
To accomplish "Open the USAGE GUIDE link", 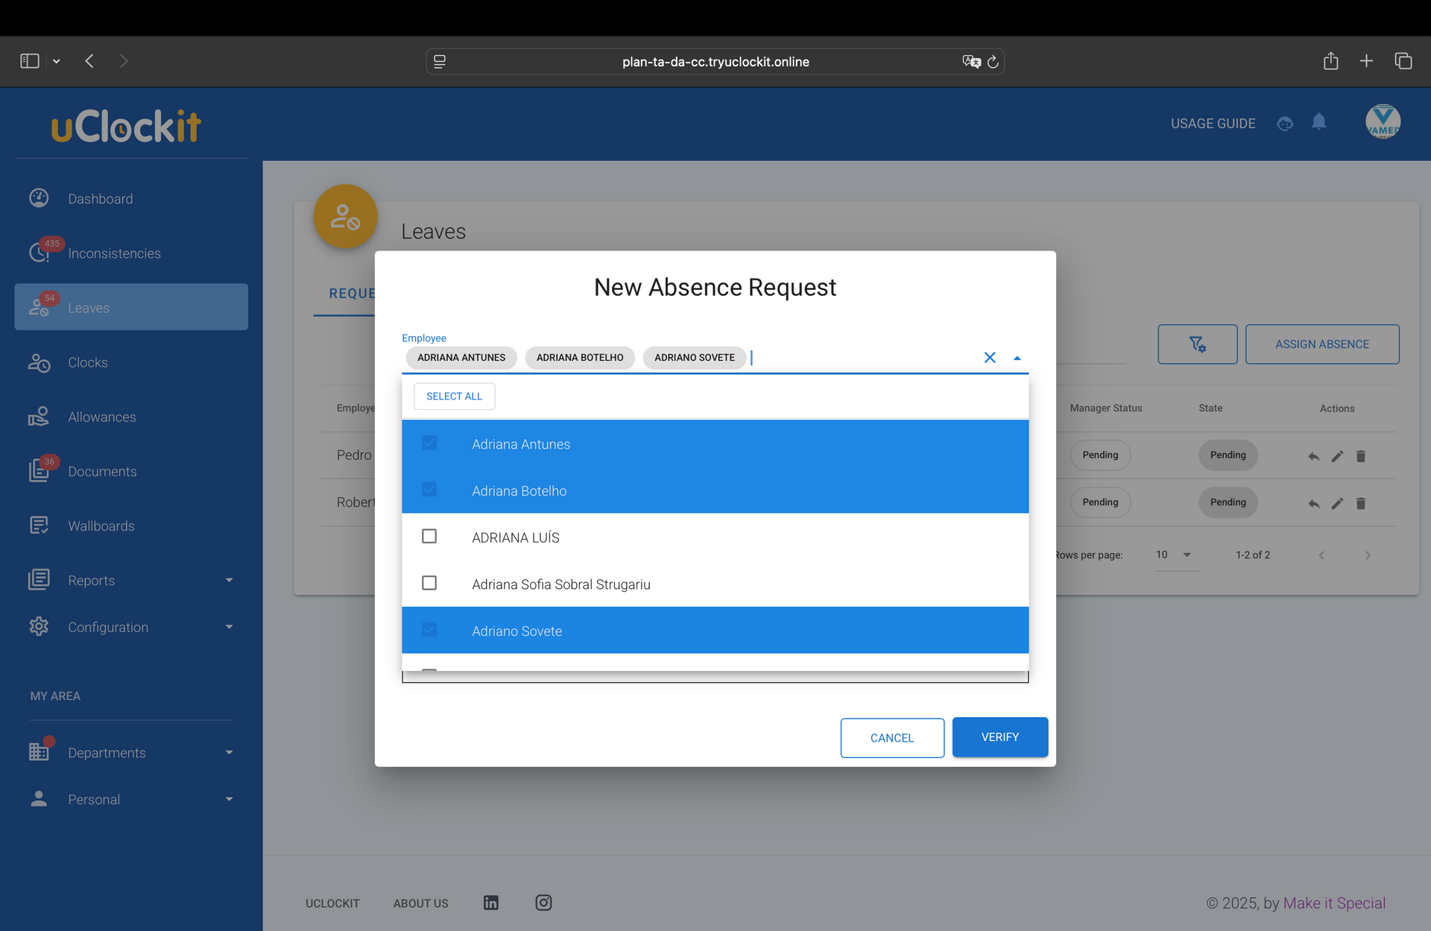I will point(1213,123).
